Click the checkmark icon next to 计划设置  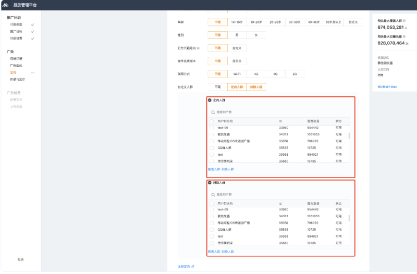tap(32, 39)
